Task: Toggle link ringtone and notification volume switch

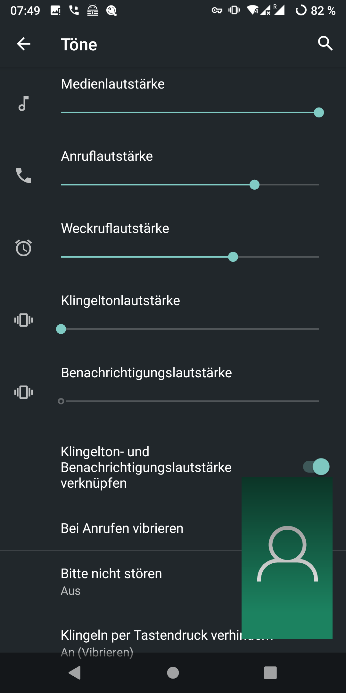Action: (316, 466)
